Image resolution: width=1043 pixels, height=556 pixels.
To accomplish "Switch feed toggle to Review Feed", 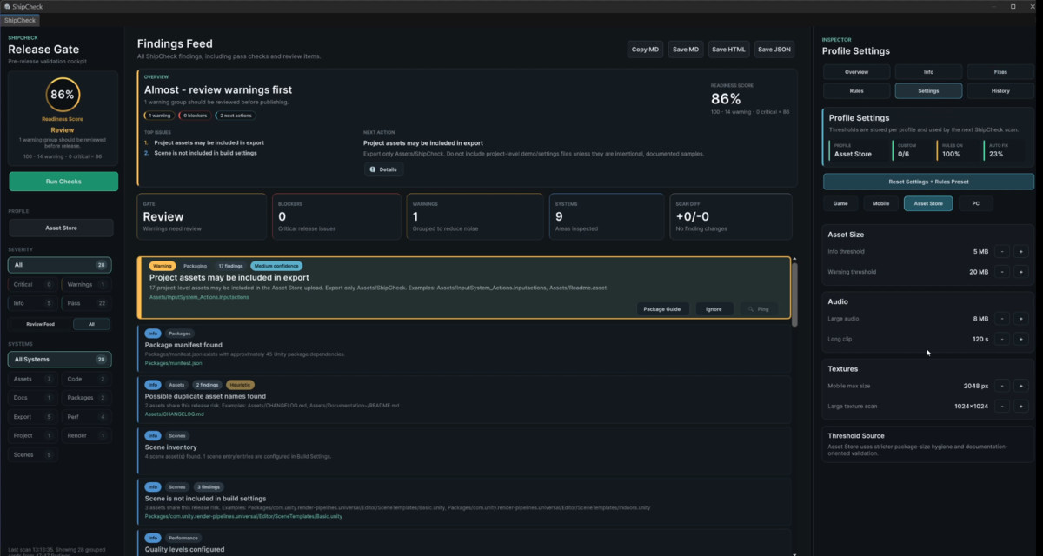I will pyautogui.click(x=40, y=324).
